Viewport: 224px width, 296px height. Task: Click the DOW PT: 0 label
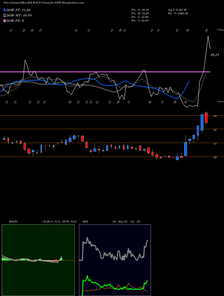click(15, 21)
